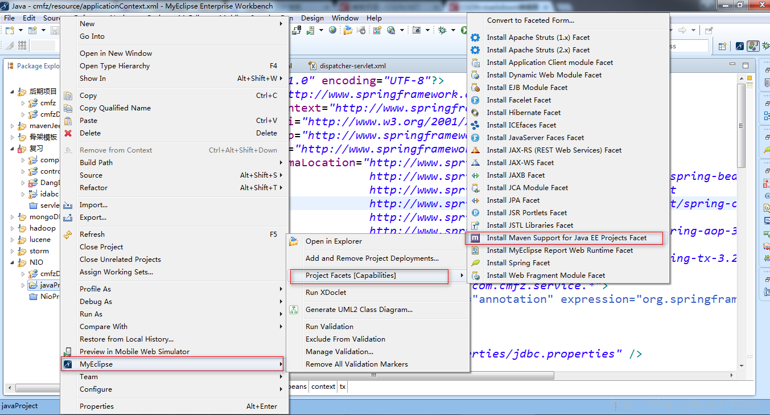
Task: Click the Maven 'm' facet icon
Action: pos(475,238)
